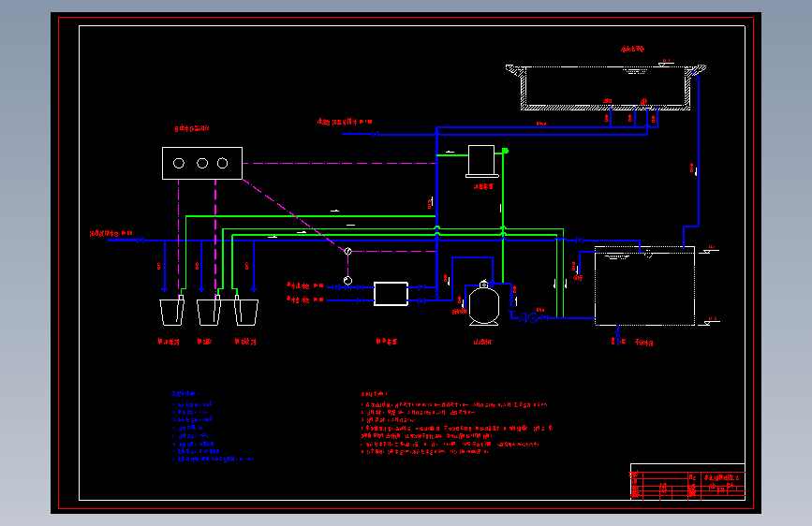Click the white heater rectangle on the blue pipes
Screen dimensions: 812x526
point(391,294)
